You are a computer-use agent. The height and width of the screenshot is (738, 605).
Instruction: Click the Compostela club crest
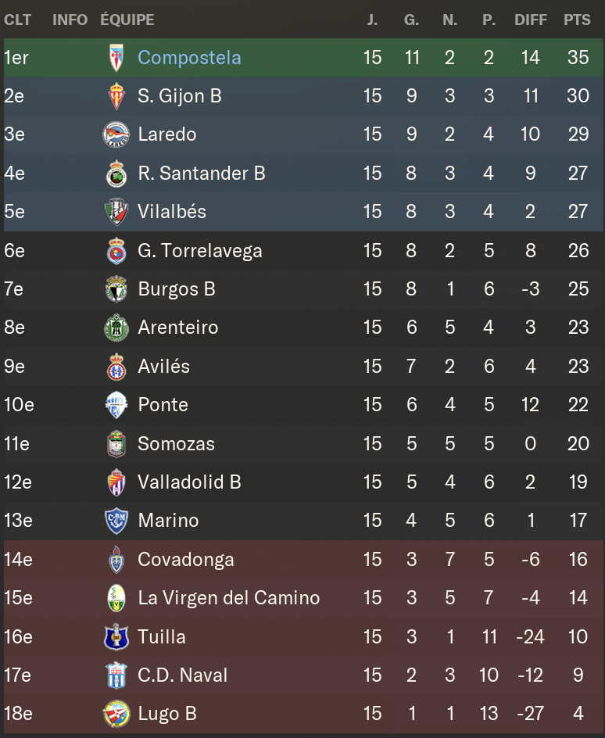(x=116, y=58)
